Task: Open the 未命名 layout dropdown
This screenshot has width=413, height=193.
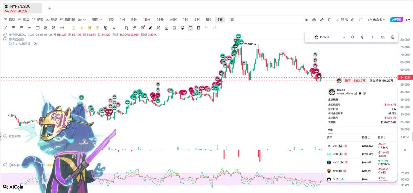Action: 377,20
